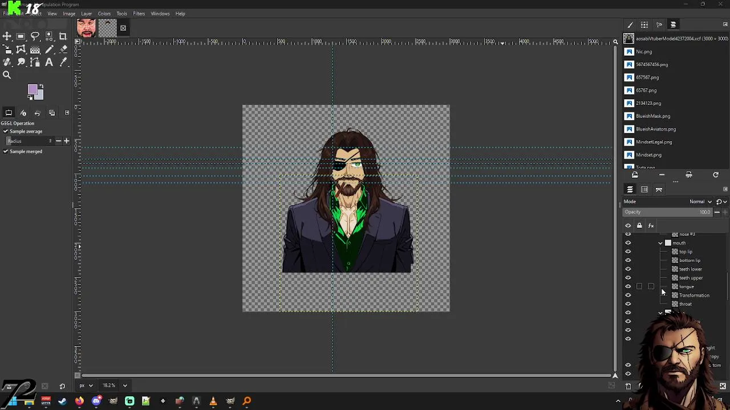Image resolution: width=730 pixels, height=410 pixels.
Task: Open the tool options tab configuration menu
Action: (67, 113)
